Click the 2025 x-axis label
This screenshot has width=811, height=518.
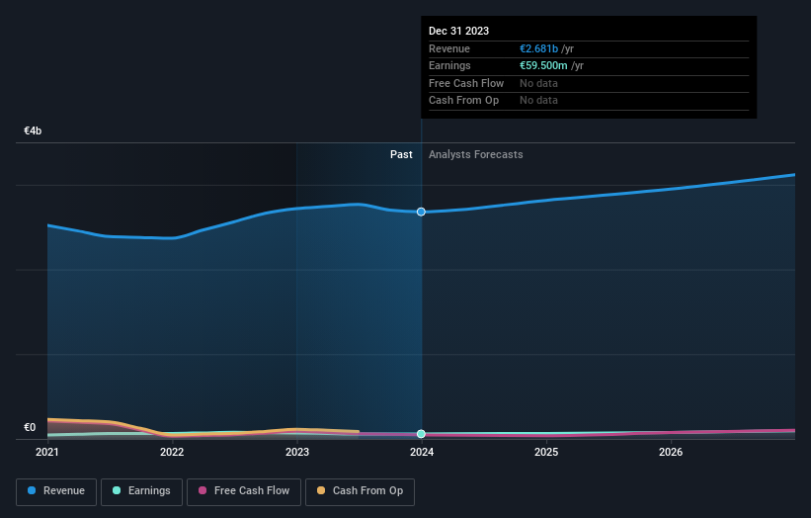(546, 453)
